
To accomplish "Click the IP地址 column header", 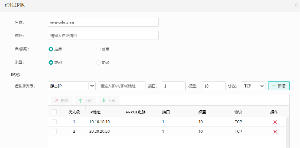I will 95,112.
